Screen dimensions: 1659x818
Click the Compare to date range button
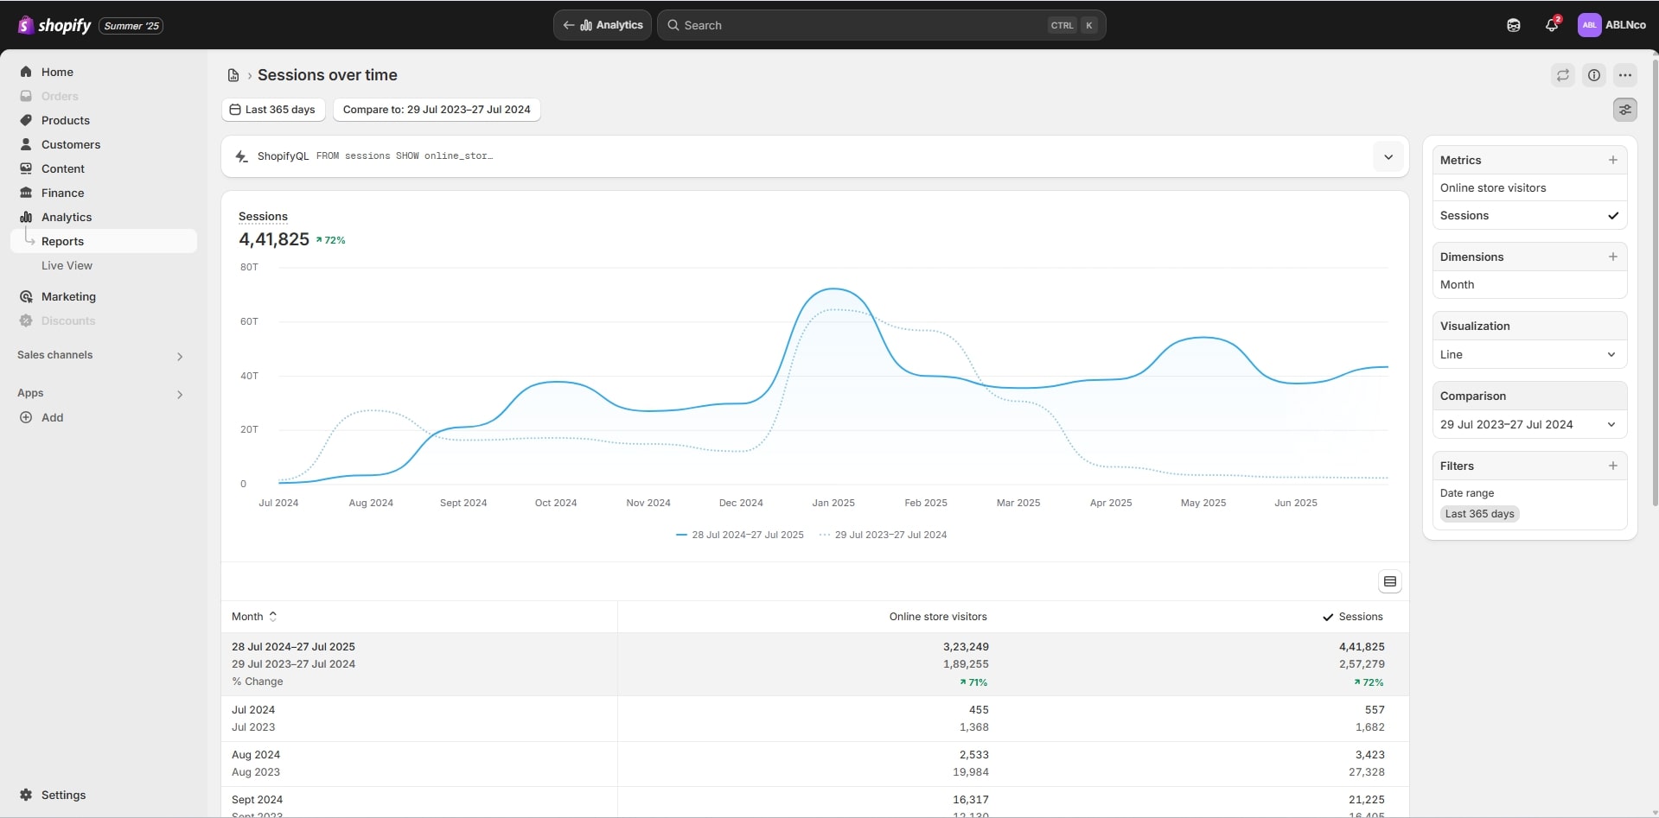click(437, 110)
